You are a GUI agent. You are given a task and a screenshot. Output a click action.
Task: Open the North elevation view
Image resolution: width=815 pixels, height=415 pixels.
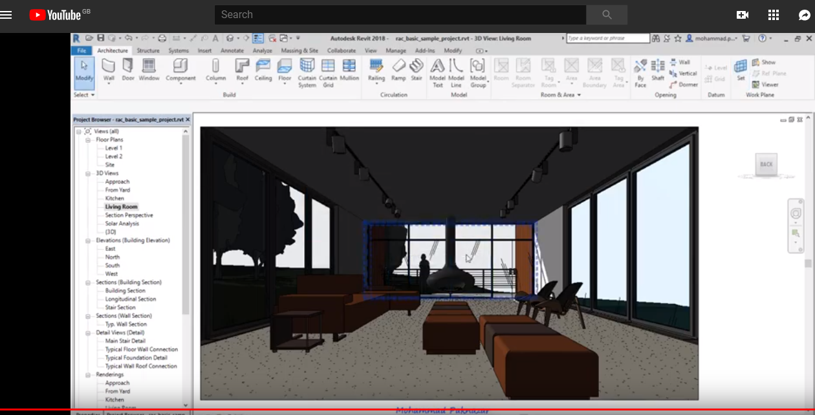(113, 257)
